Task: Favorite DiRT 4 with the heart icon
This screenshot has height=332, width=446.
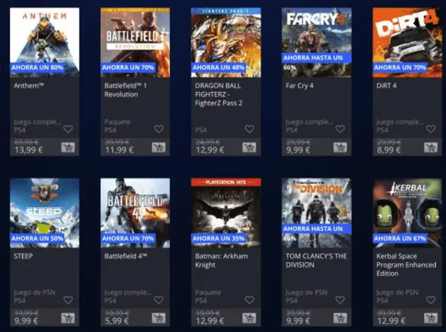Action: [x=431, y=129]
